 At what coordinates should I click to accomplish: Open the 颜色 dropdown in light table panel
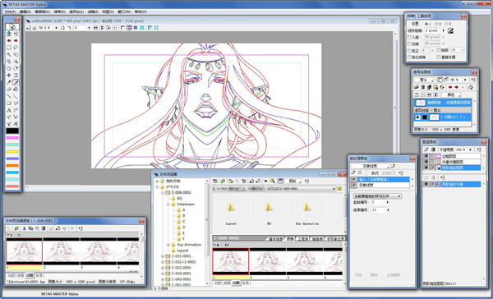click(451, 94)
